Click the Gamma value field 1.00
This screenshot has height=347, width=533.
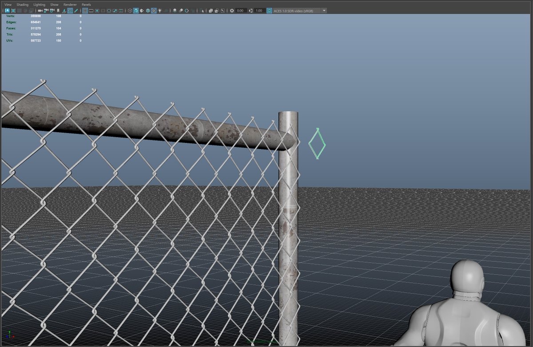point(259,11)
